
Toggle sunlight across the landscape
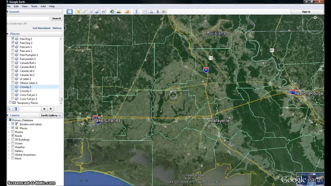pyautogui.click(x=118, y=12)
